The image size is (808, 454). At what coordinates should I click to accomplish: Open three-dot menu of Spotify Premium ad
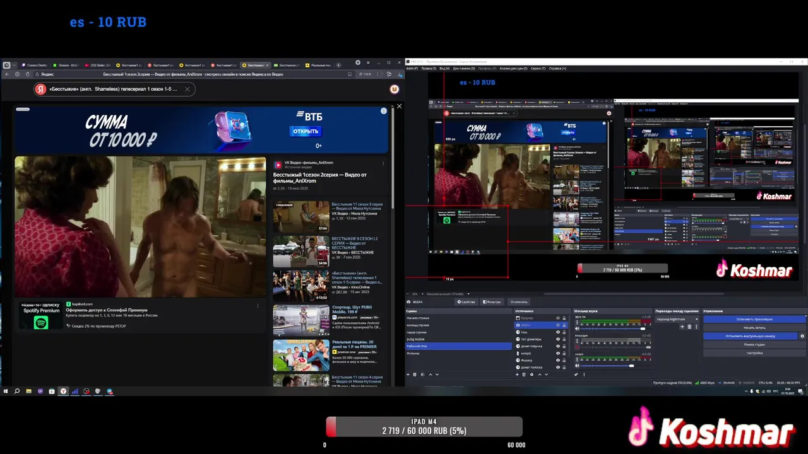click(x=258, y=305)
